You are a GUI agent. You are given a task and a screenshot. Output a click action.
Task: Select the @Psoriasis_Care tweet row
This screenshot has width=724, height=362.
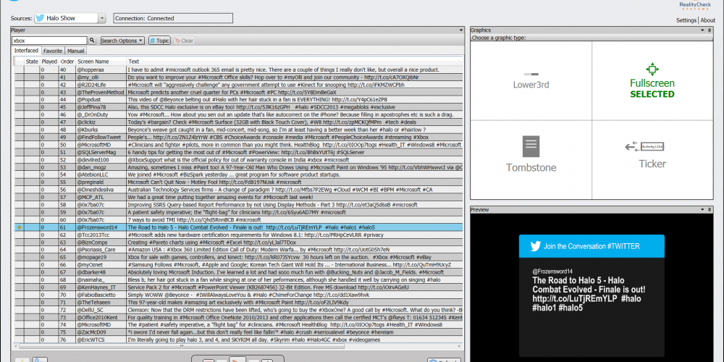tap(239, 249)
